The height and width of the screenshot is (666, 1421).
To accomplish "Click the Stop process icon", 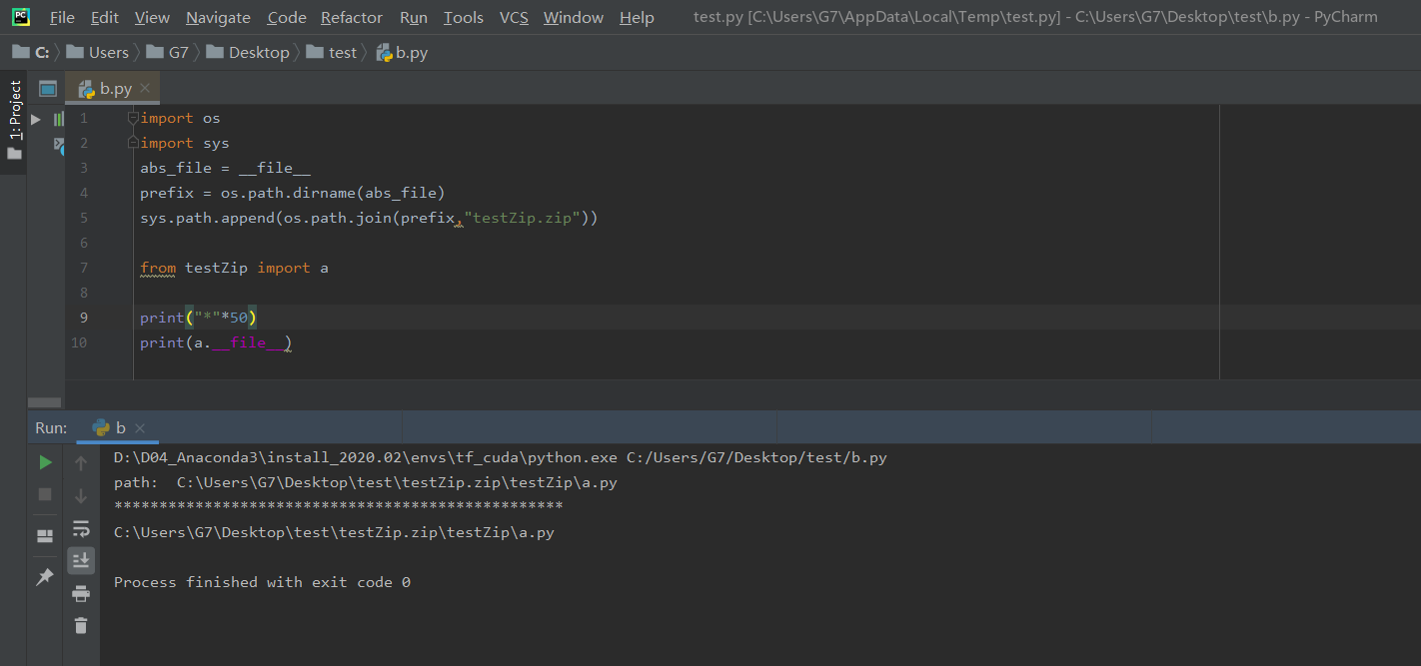I will pos(44,495).
